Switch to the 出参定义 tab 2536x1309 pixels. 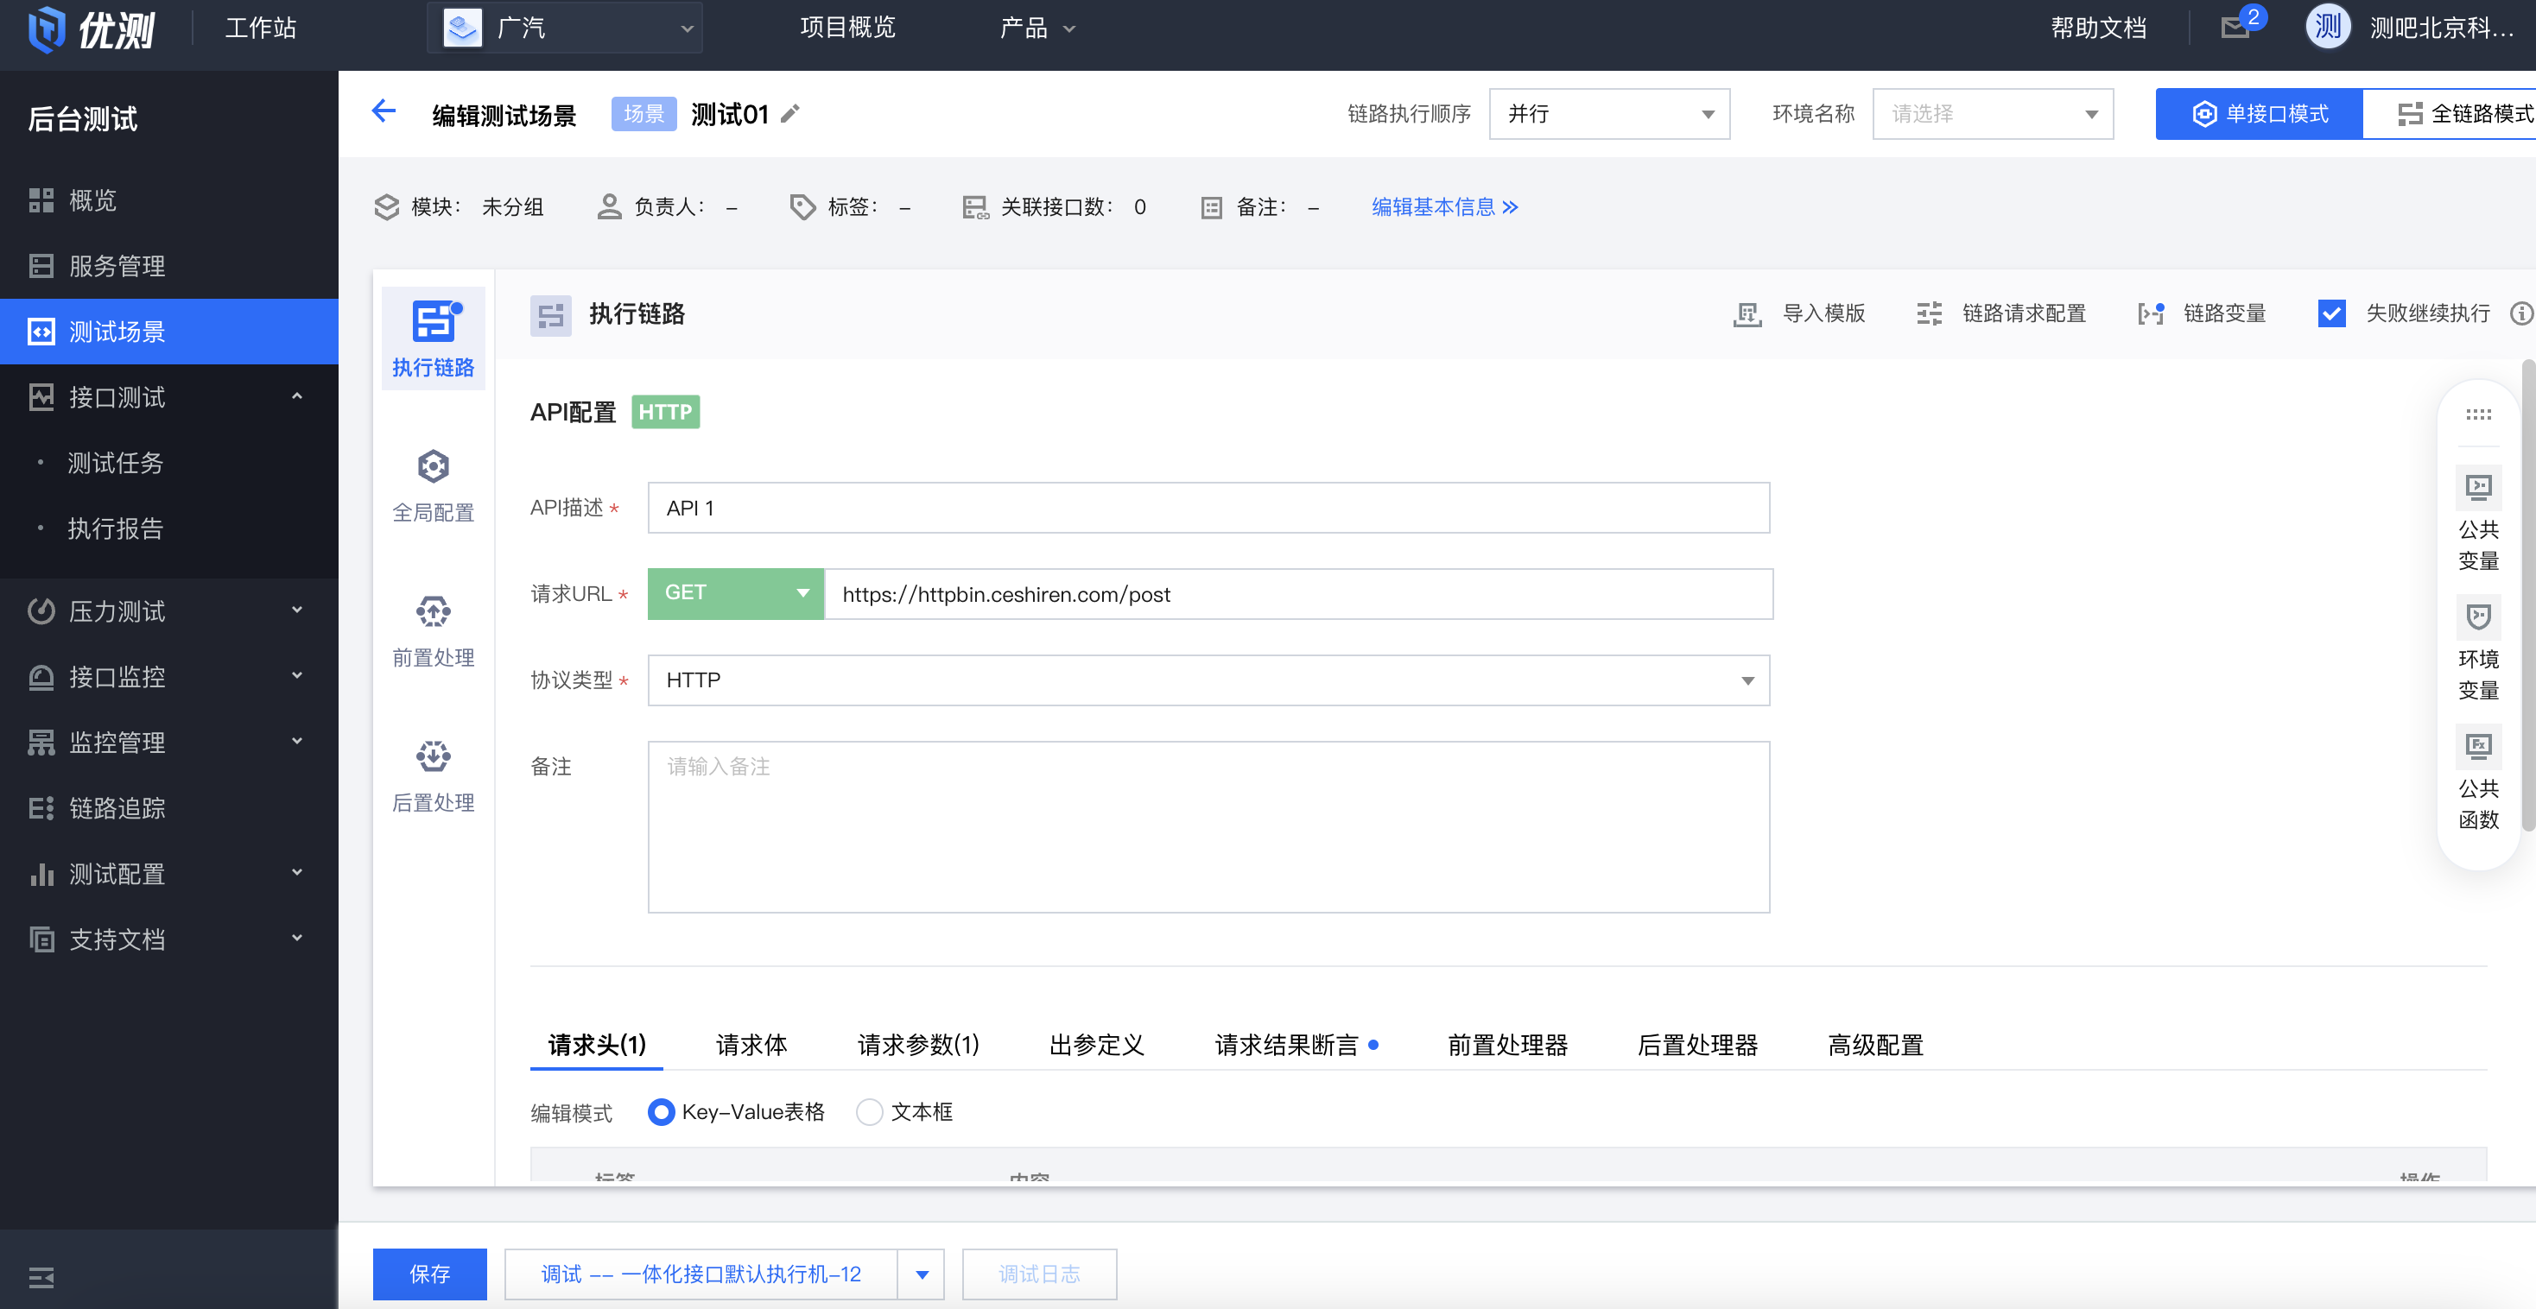pyautogui.click(x=1097, y=1046)
